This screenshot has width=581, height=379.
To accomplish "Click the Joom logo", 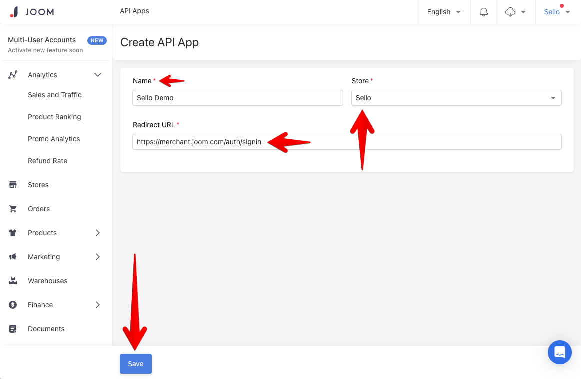I will [32, 12].
